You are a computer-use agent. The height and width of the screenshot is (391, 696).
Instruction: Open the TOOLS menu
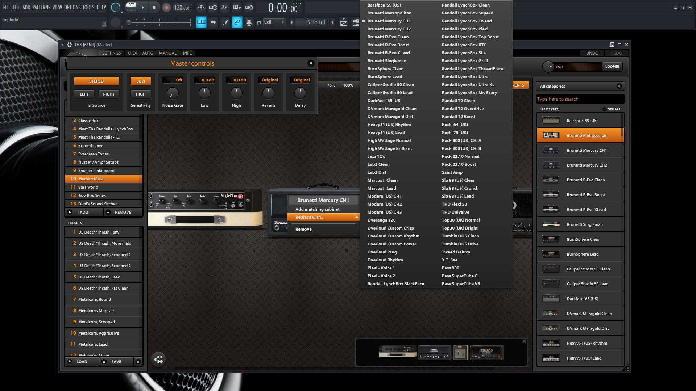(88, 7)
